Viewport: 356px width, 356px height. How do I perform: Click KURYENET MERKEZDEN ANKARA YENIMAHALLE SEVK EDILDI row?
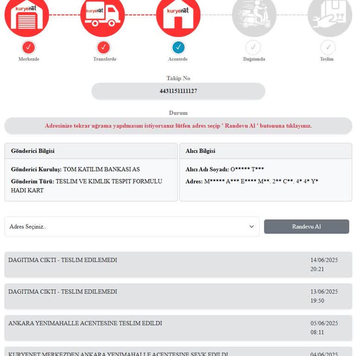click(x=178, y=352)
